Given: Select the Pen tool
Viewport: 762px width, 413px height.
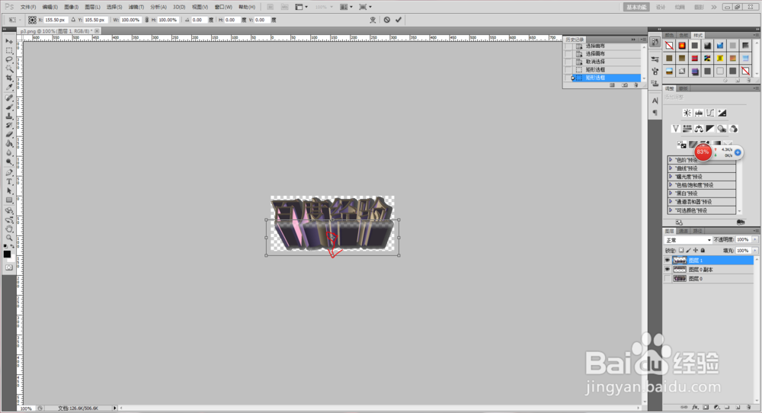Looking at the screenshot, I should 8,172.
